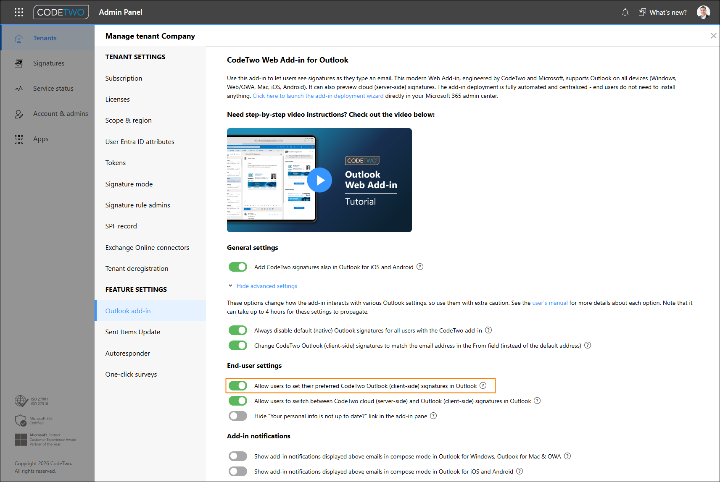
Task: Open help for hiding personal info link
Action: click(x=433, y=416)
